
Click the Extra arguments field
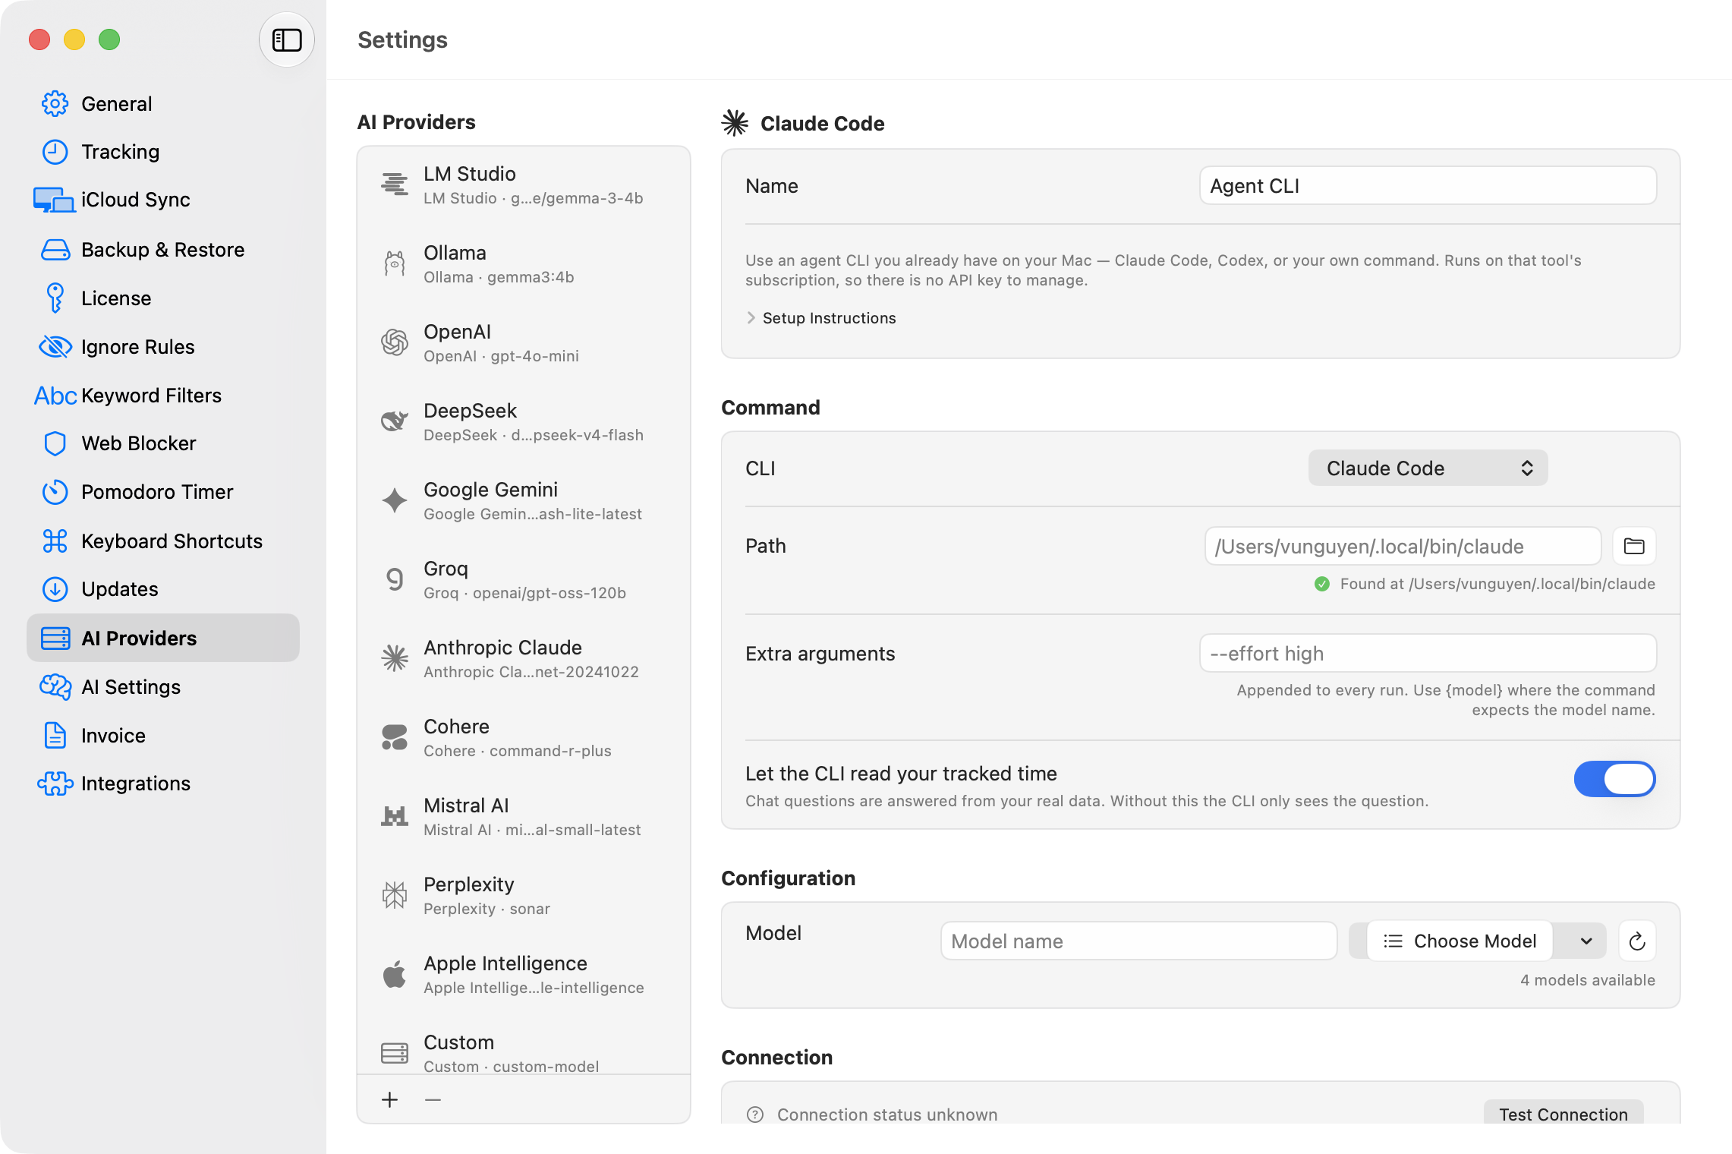coord(1428,654)
